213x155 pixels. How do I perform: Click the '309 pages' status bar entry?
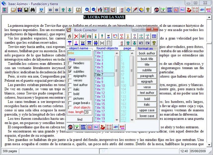[x=10, y=151]
